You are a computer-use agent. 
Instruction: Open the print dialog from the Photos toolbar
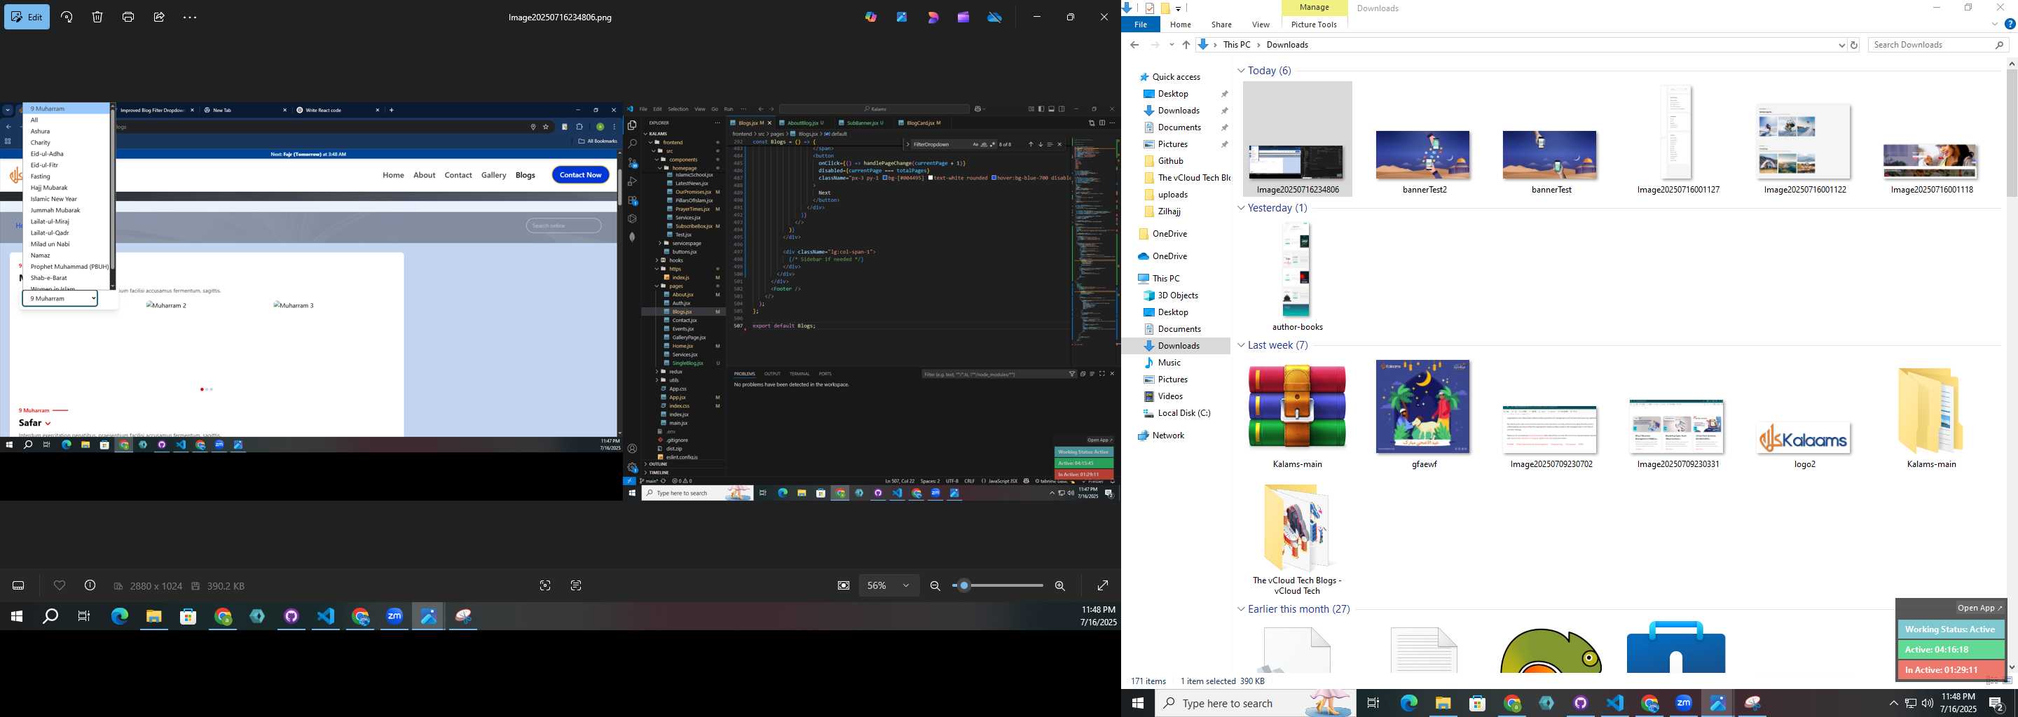pos(128,16)
